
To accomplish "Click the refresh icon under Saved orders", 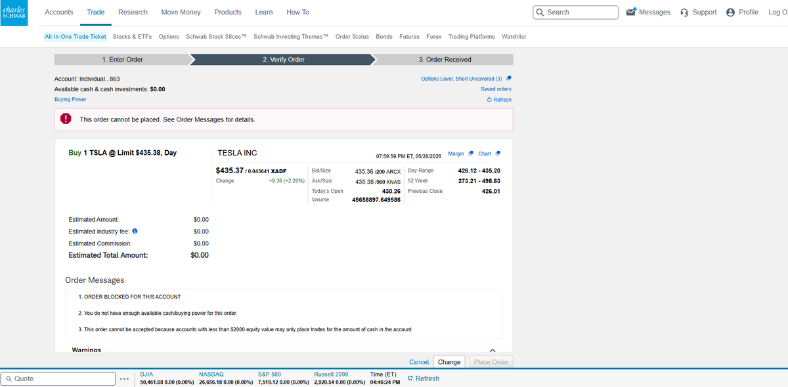I will click(x=489, y=100).
